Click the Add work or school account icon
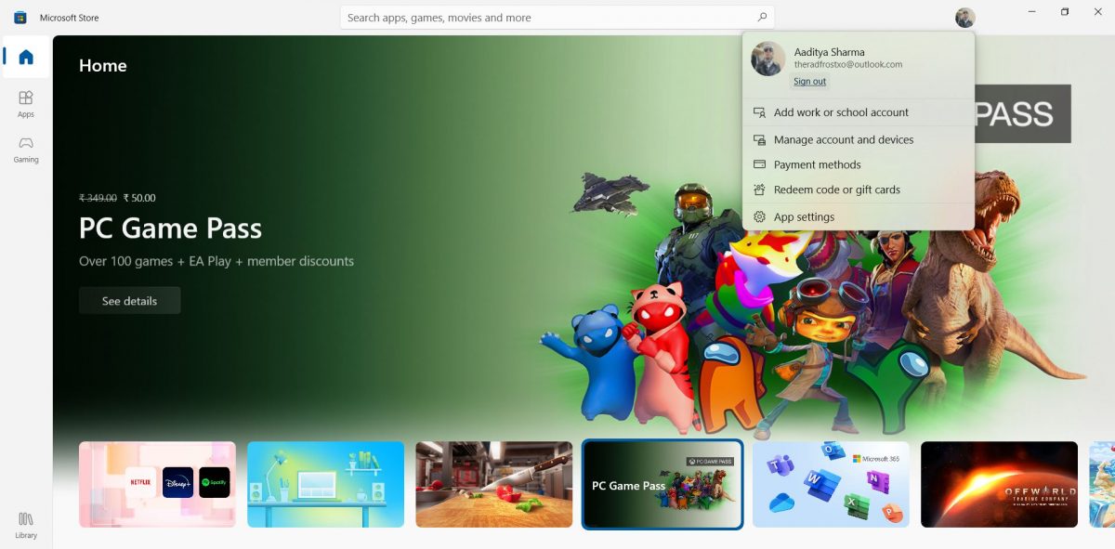 tap(759, 112)
